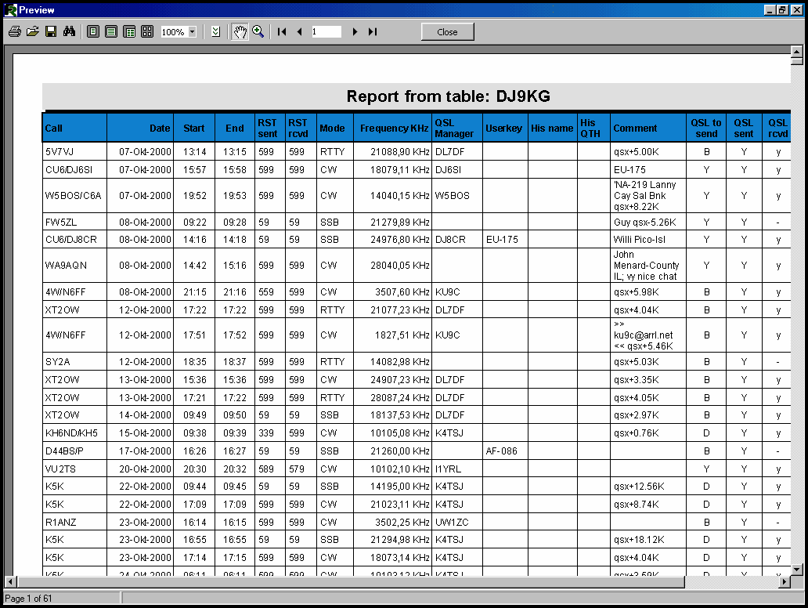The image size is (808, 608).
Task: Click the End column header
Action: click(x=234, y=128)
